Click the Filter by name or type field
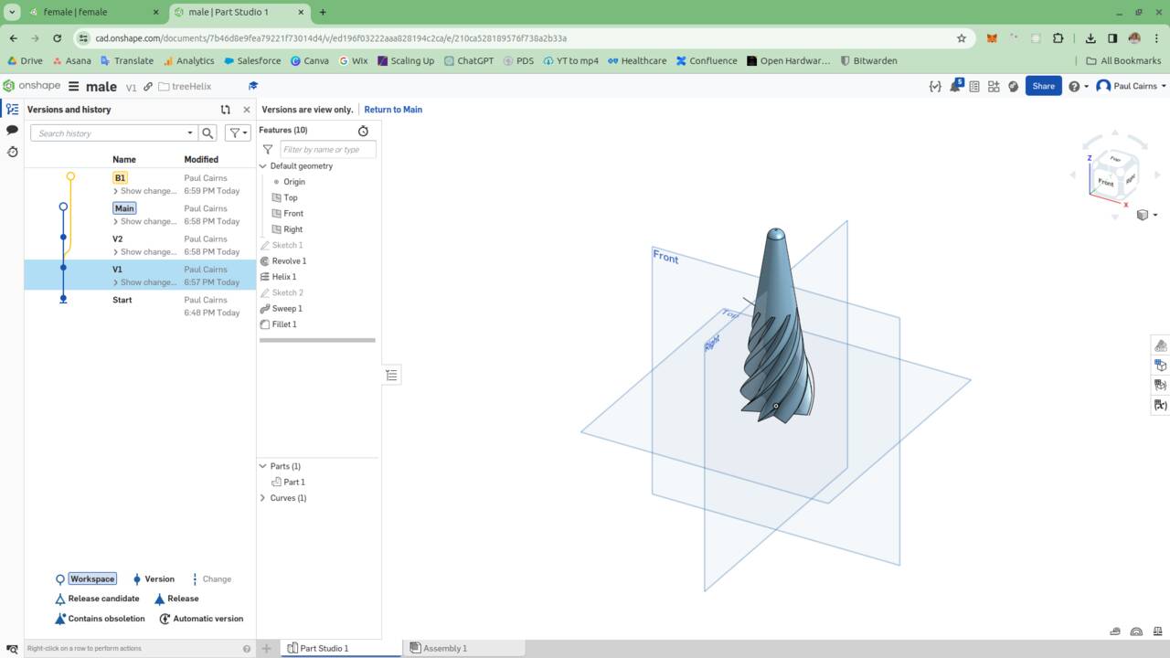 click(x=327, y=149)
